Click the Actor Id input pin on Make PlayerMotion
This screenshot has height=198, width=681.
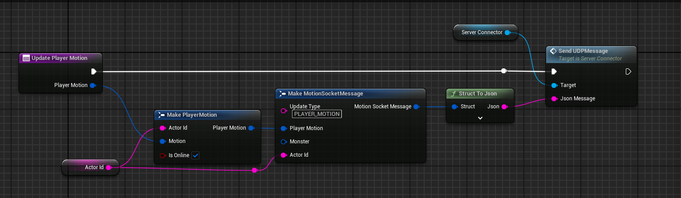(163, 128)
